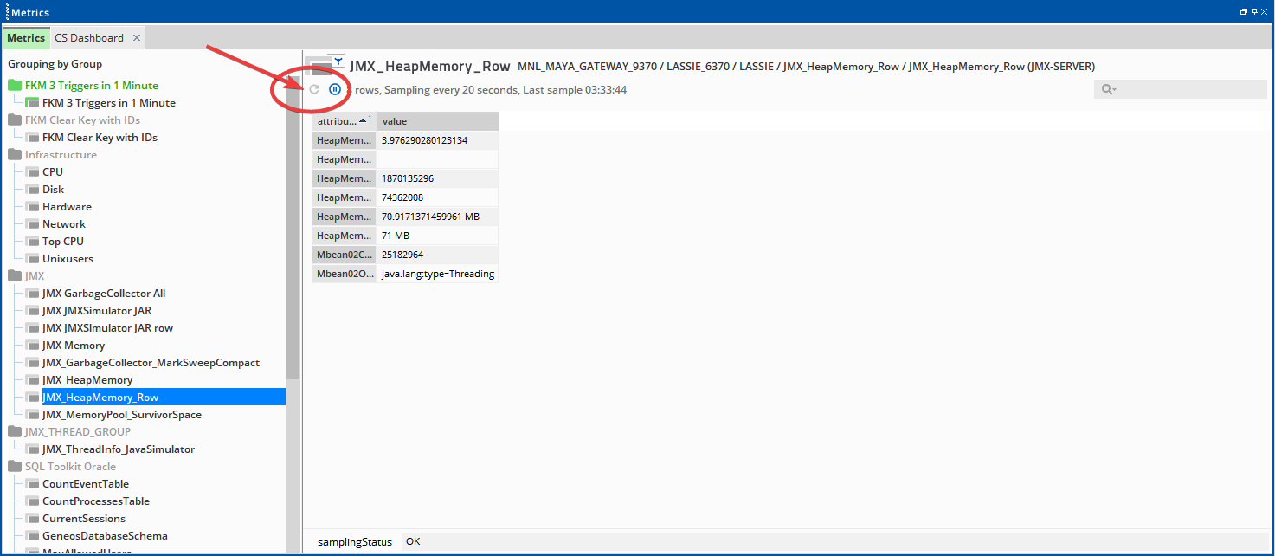Click the dataview filter funnel icon
Image resolution: width=1275 pixels, height=556 pixels.
(339, 61)
